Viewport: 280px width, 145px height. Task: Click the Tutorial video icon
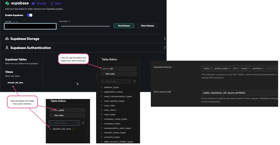click(x=33, y=3)
